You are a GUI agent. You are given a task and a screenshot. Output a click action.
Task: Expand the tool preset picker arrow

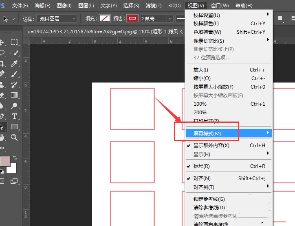[x=13, y=19]
